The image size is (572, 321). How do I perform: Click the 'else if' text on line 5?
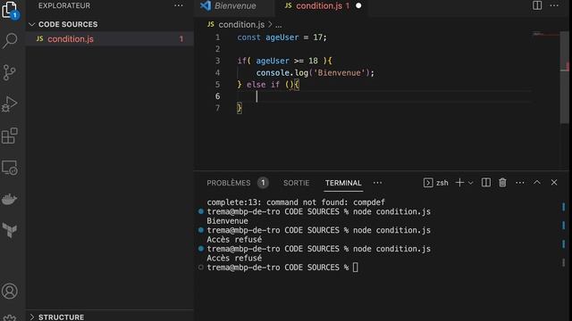coord(263,85)
